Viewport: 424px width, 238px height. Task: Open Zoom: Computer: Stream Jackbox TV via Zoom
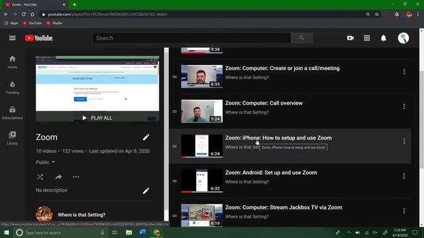point(284,208)
